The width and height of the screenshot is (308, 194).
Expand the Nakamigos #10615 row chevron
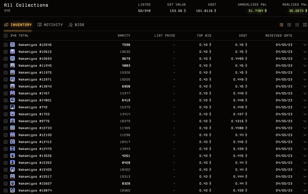click(305, 52)
